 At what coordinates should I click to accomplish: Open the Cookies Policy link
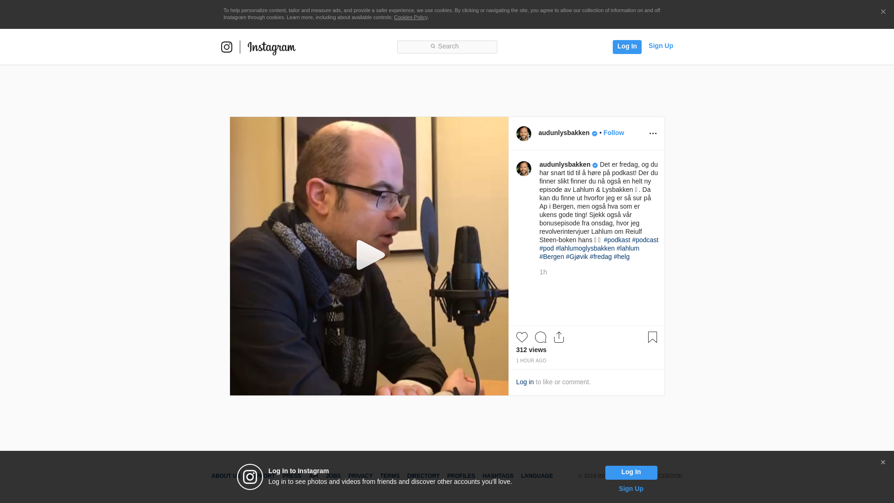tap(410, 17)
